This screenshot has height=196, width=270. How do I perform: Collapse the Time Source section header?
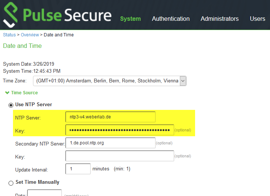pos(24,93)
